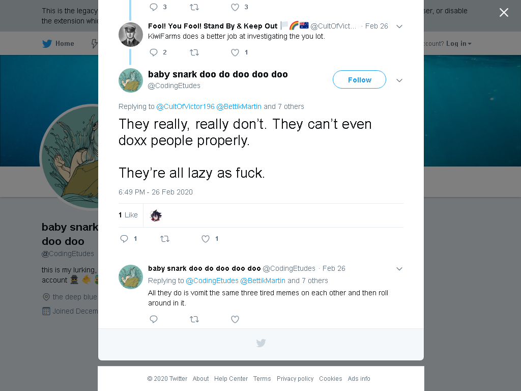Retweet the 'three tired memes' tweet
Screen dimensions: 521x391
tap(194, 319)
